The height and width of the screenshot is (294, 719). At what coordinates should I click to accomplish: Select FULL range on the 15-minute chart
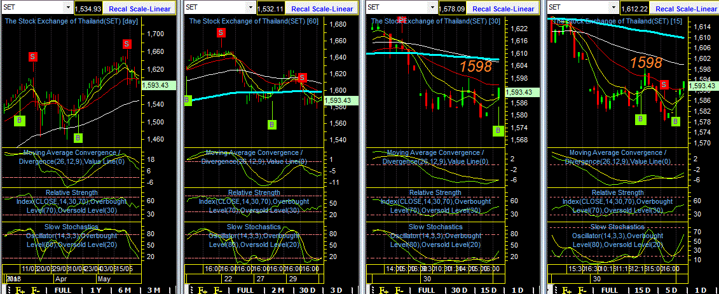click(610, 290)
